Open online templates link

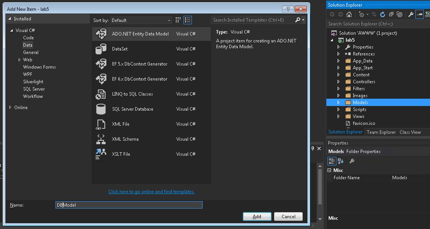point(151,192)
